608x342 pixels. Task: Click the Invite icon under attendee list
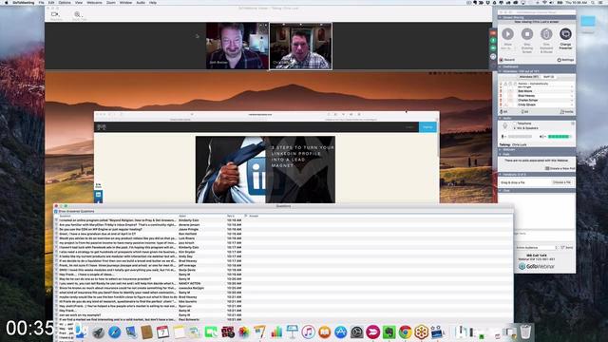tap(567, 112)
